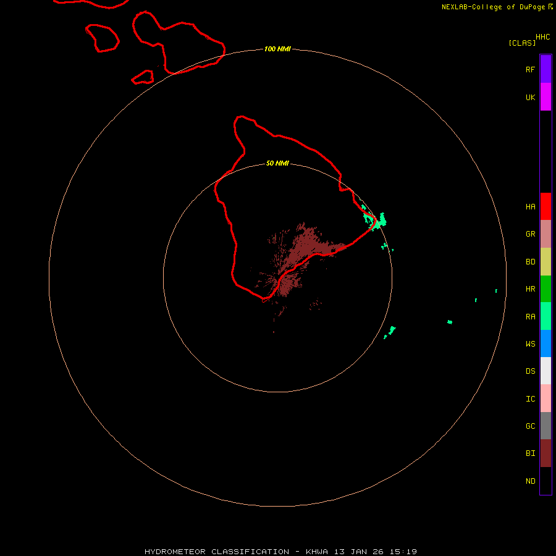Click the WS legend label

click(530, 343)
